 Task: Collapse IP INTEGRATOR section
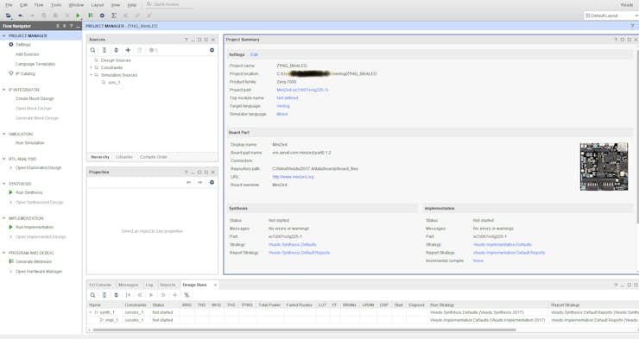(x=3, y=90)
